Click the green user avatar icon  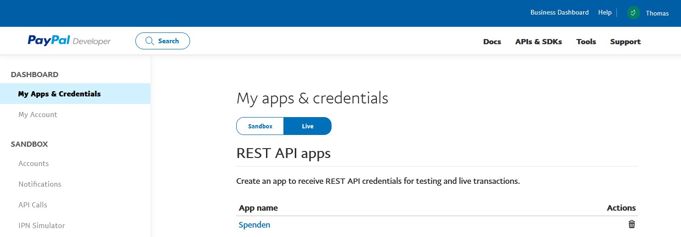point(633,13)
